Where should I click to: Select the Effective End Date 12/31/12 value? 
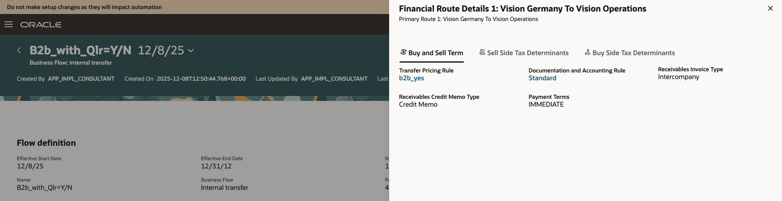click(216, 166)
